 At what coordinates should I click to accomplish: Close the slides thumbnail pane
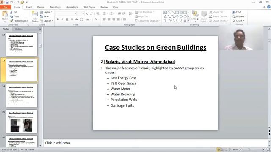40,29
